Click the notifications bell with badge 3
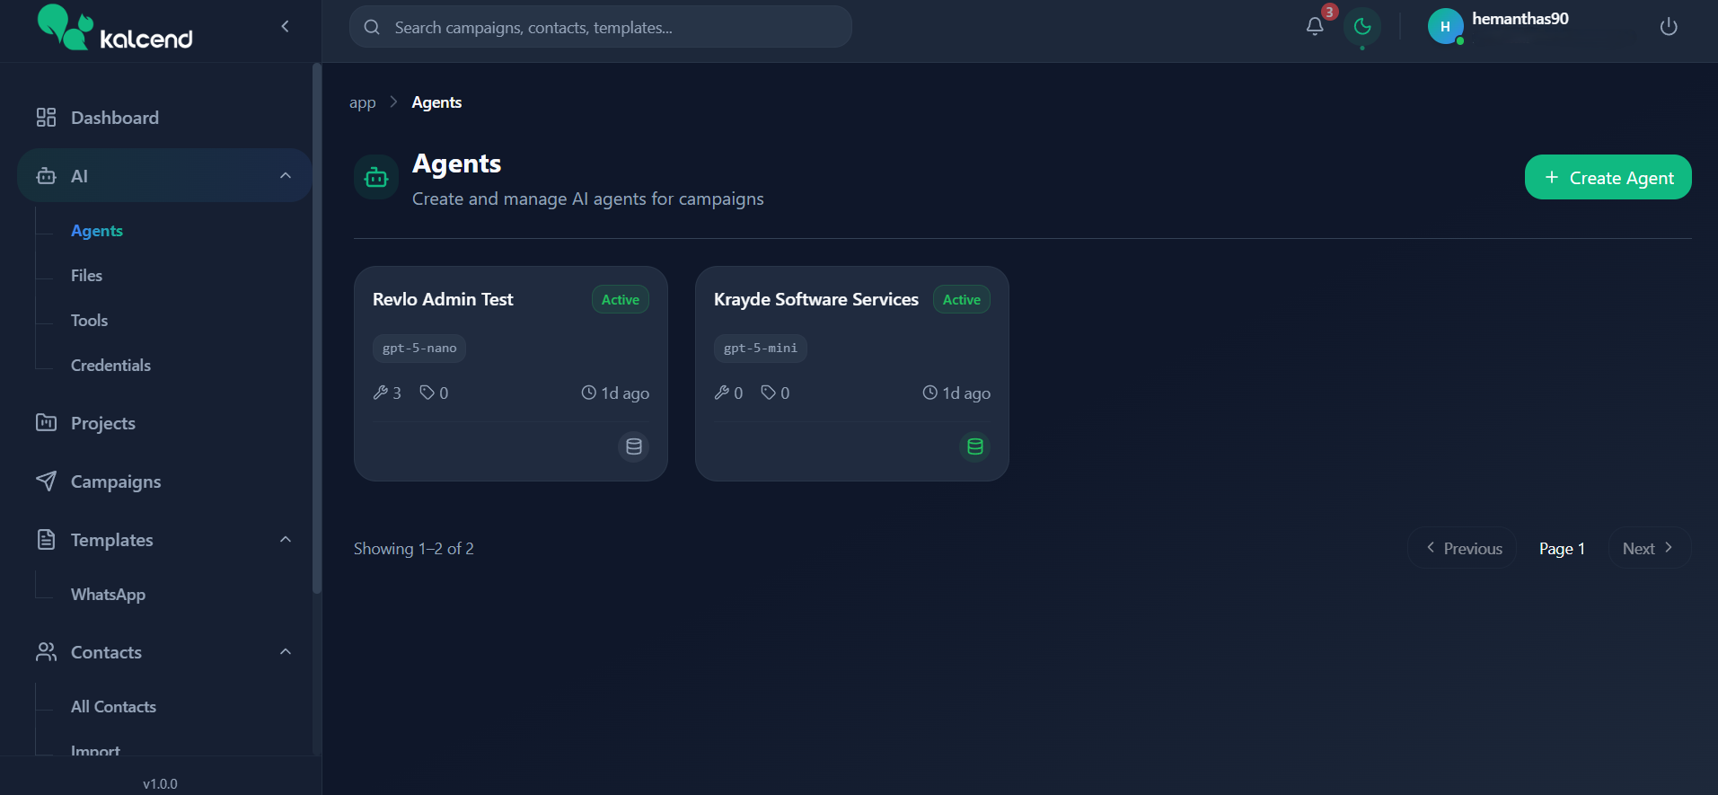 click(x=1314, y=26)
